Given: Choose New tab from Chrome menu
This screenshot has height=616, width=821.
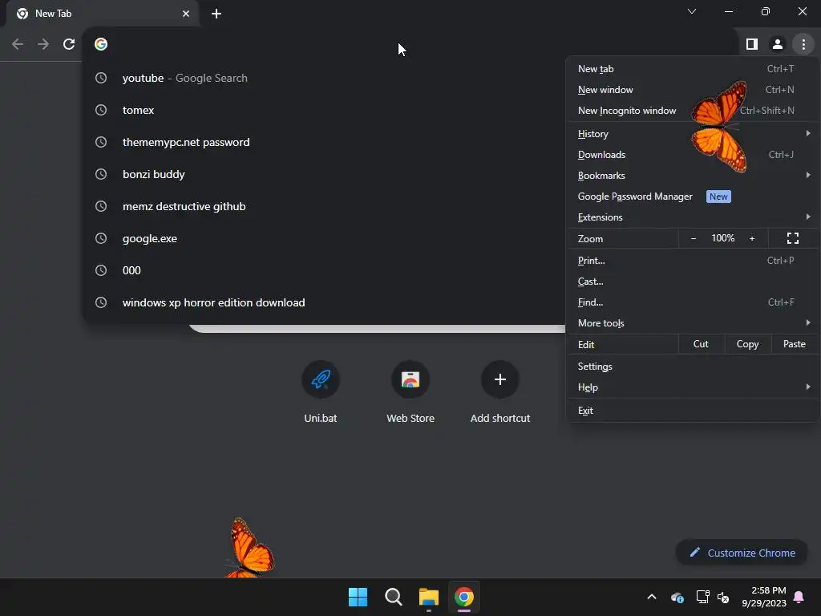Looking at the screenshot, I should (693, 69).
